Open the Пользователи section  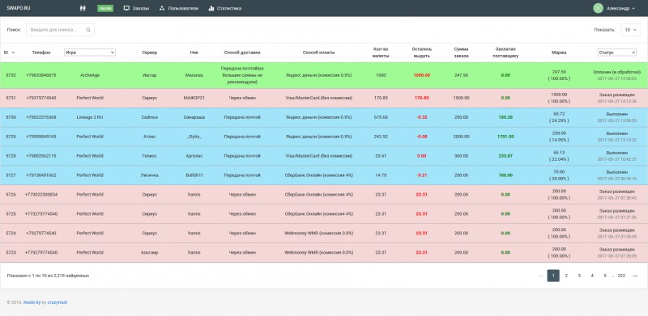pyautogui.click(x=179, y=8)
